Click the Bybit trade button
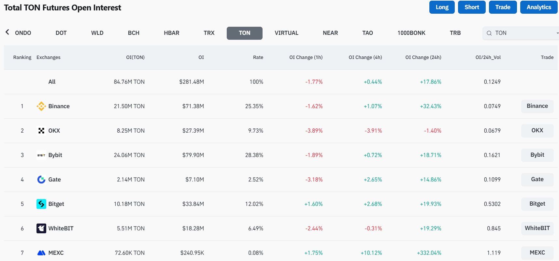 tap(537, 155)
